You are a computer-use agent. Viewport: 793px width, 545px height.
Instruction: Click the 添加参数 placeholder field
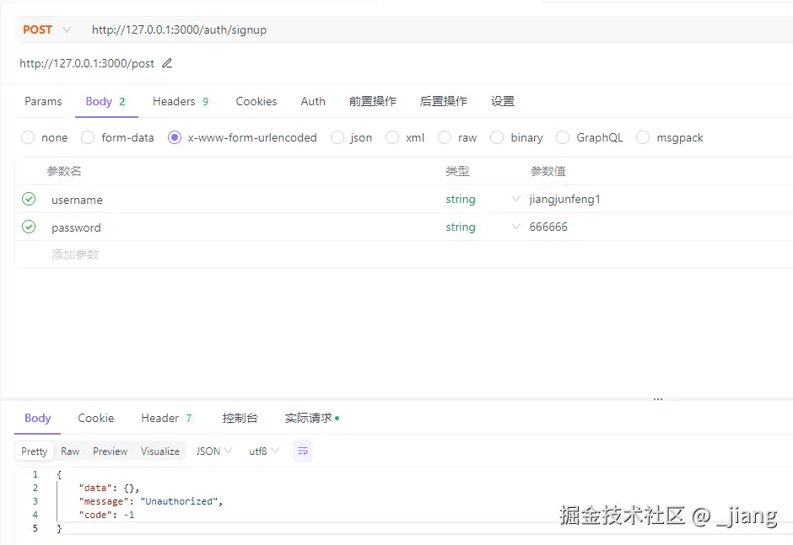click(75, 254)
